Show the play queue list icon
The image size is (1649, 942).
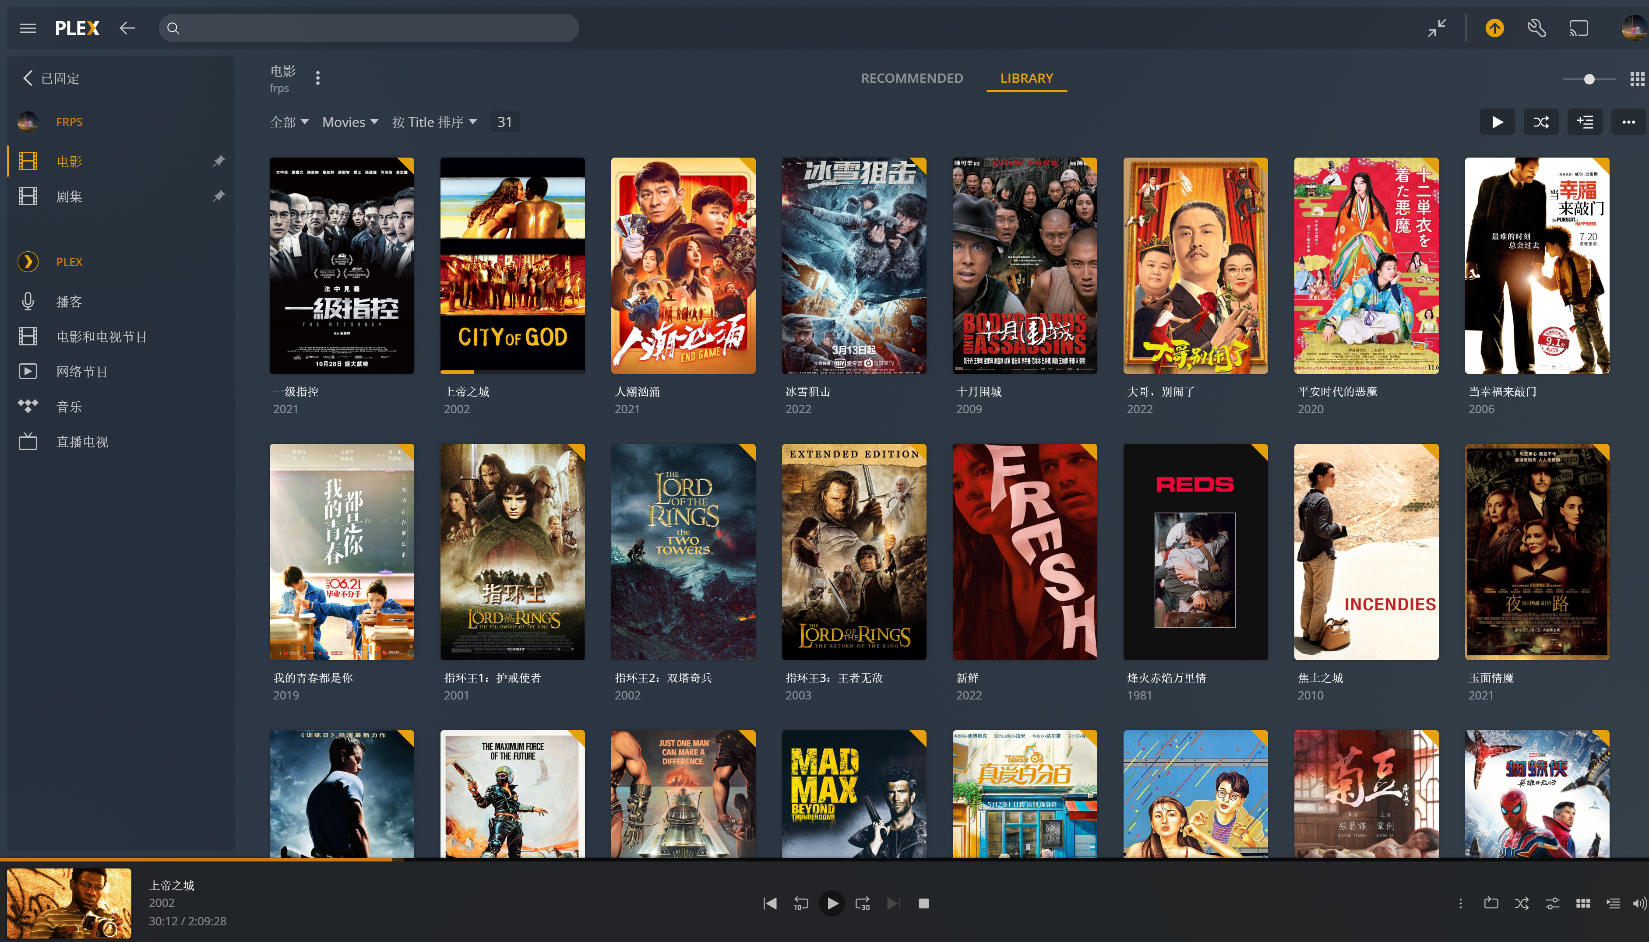(1613, 903)
